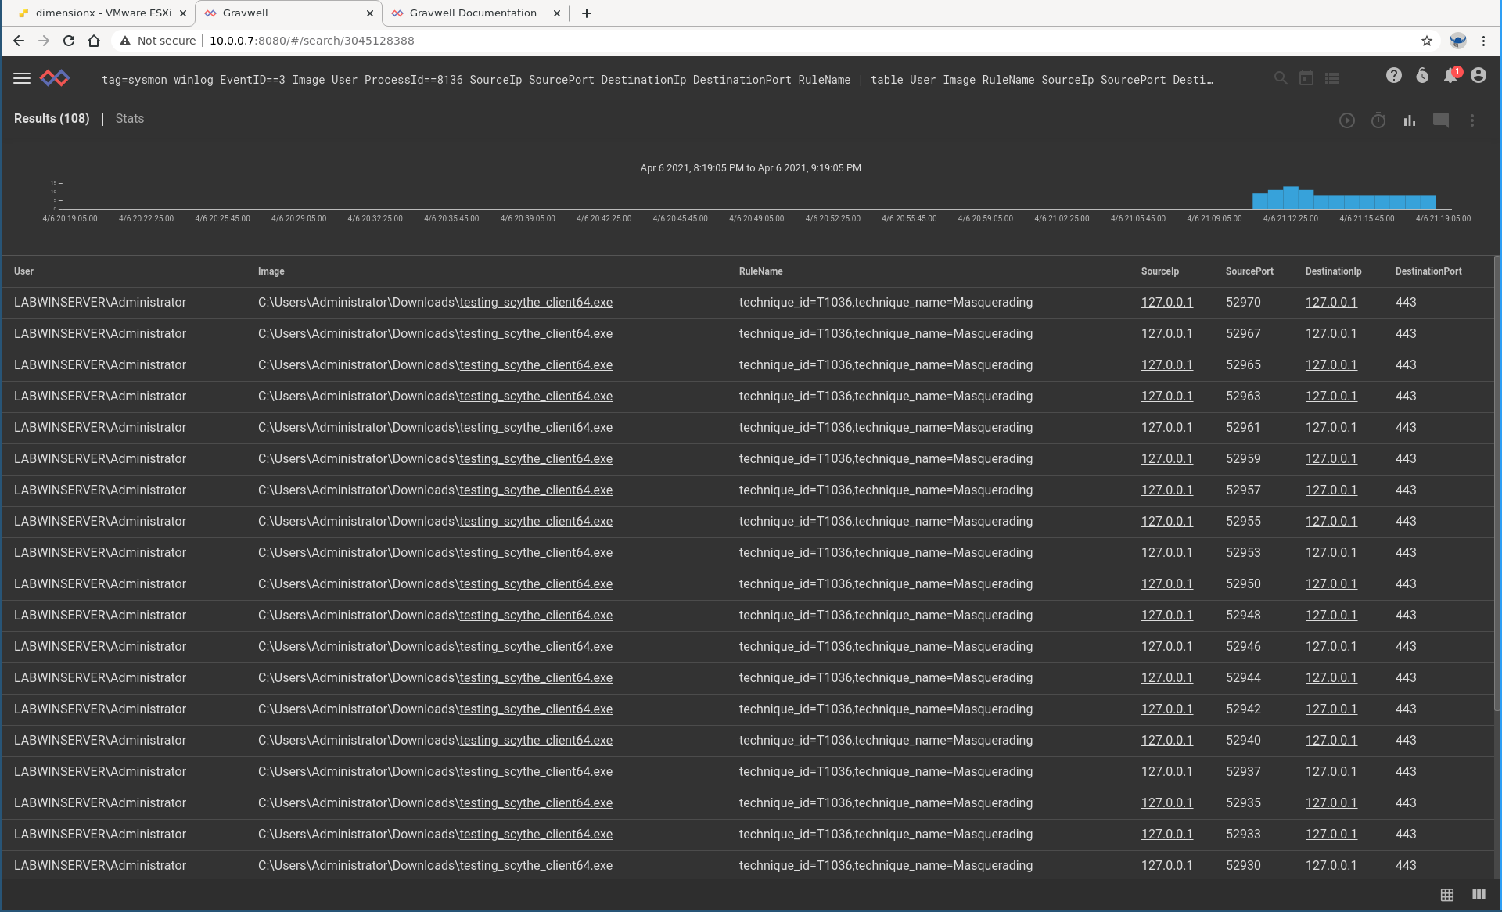Click the reload/refresh browser button
This screenshot has width=1502, height=912.
67,41
